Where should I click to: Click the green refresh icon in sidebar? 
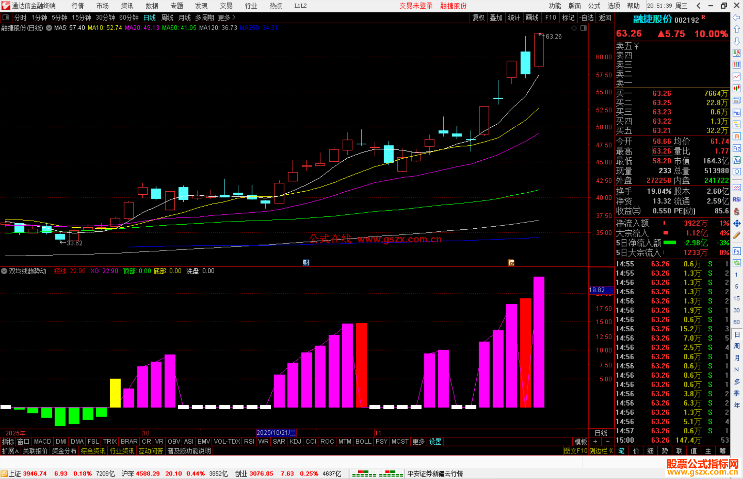point(736,263)
